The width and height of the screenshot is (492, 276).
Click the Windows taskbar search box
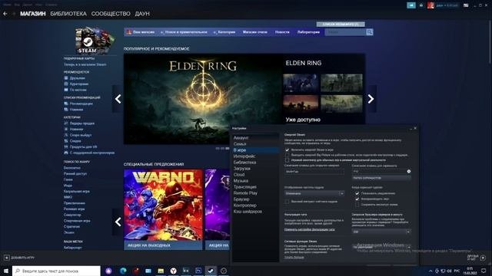tap(56, 271)
